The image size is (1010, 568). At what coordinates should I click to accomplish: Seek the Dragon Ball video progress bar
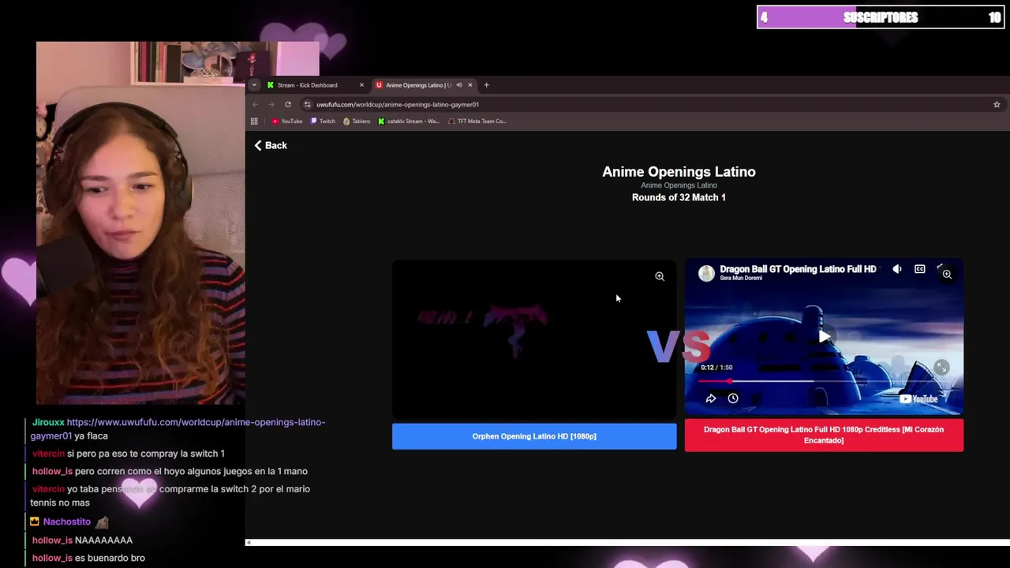point(824,381)
